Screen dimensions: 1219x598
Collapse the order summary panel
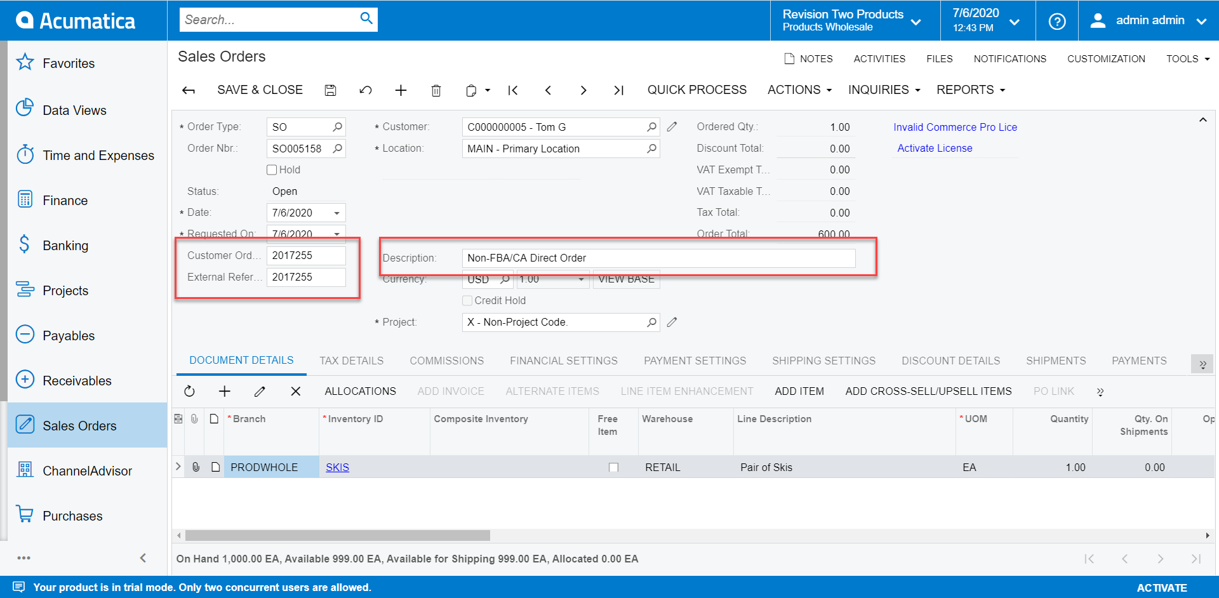click(x=1202, y=120)
